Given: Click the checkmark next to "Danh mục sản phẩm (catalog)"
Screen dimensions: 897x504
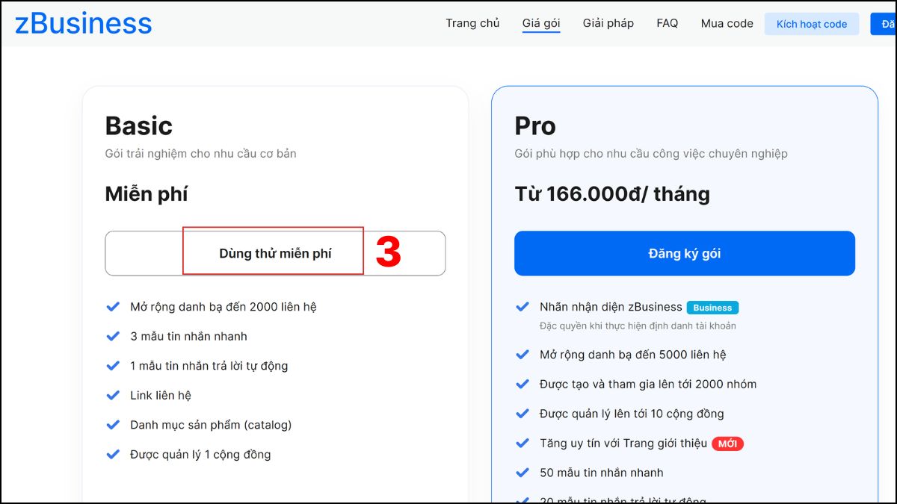Looking at the screenshot, I should [113, 424].
